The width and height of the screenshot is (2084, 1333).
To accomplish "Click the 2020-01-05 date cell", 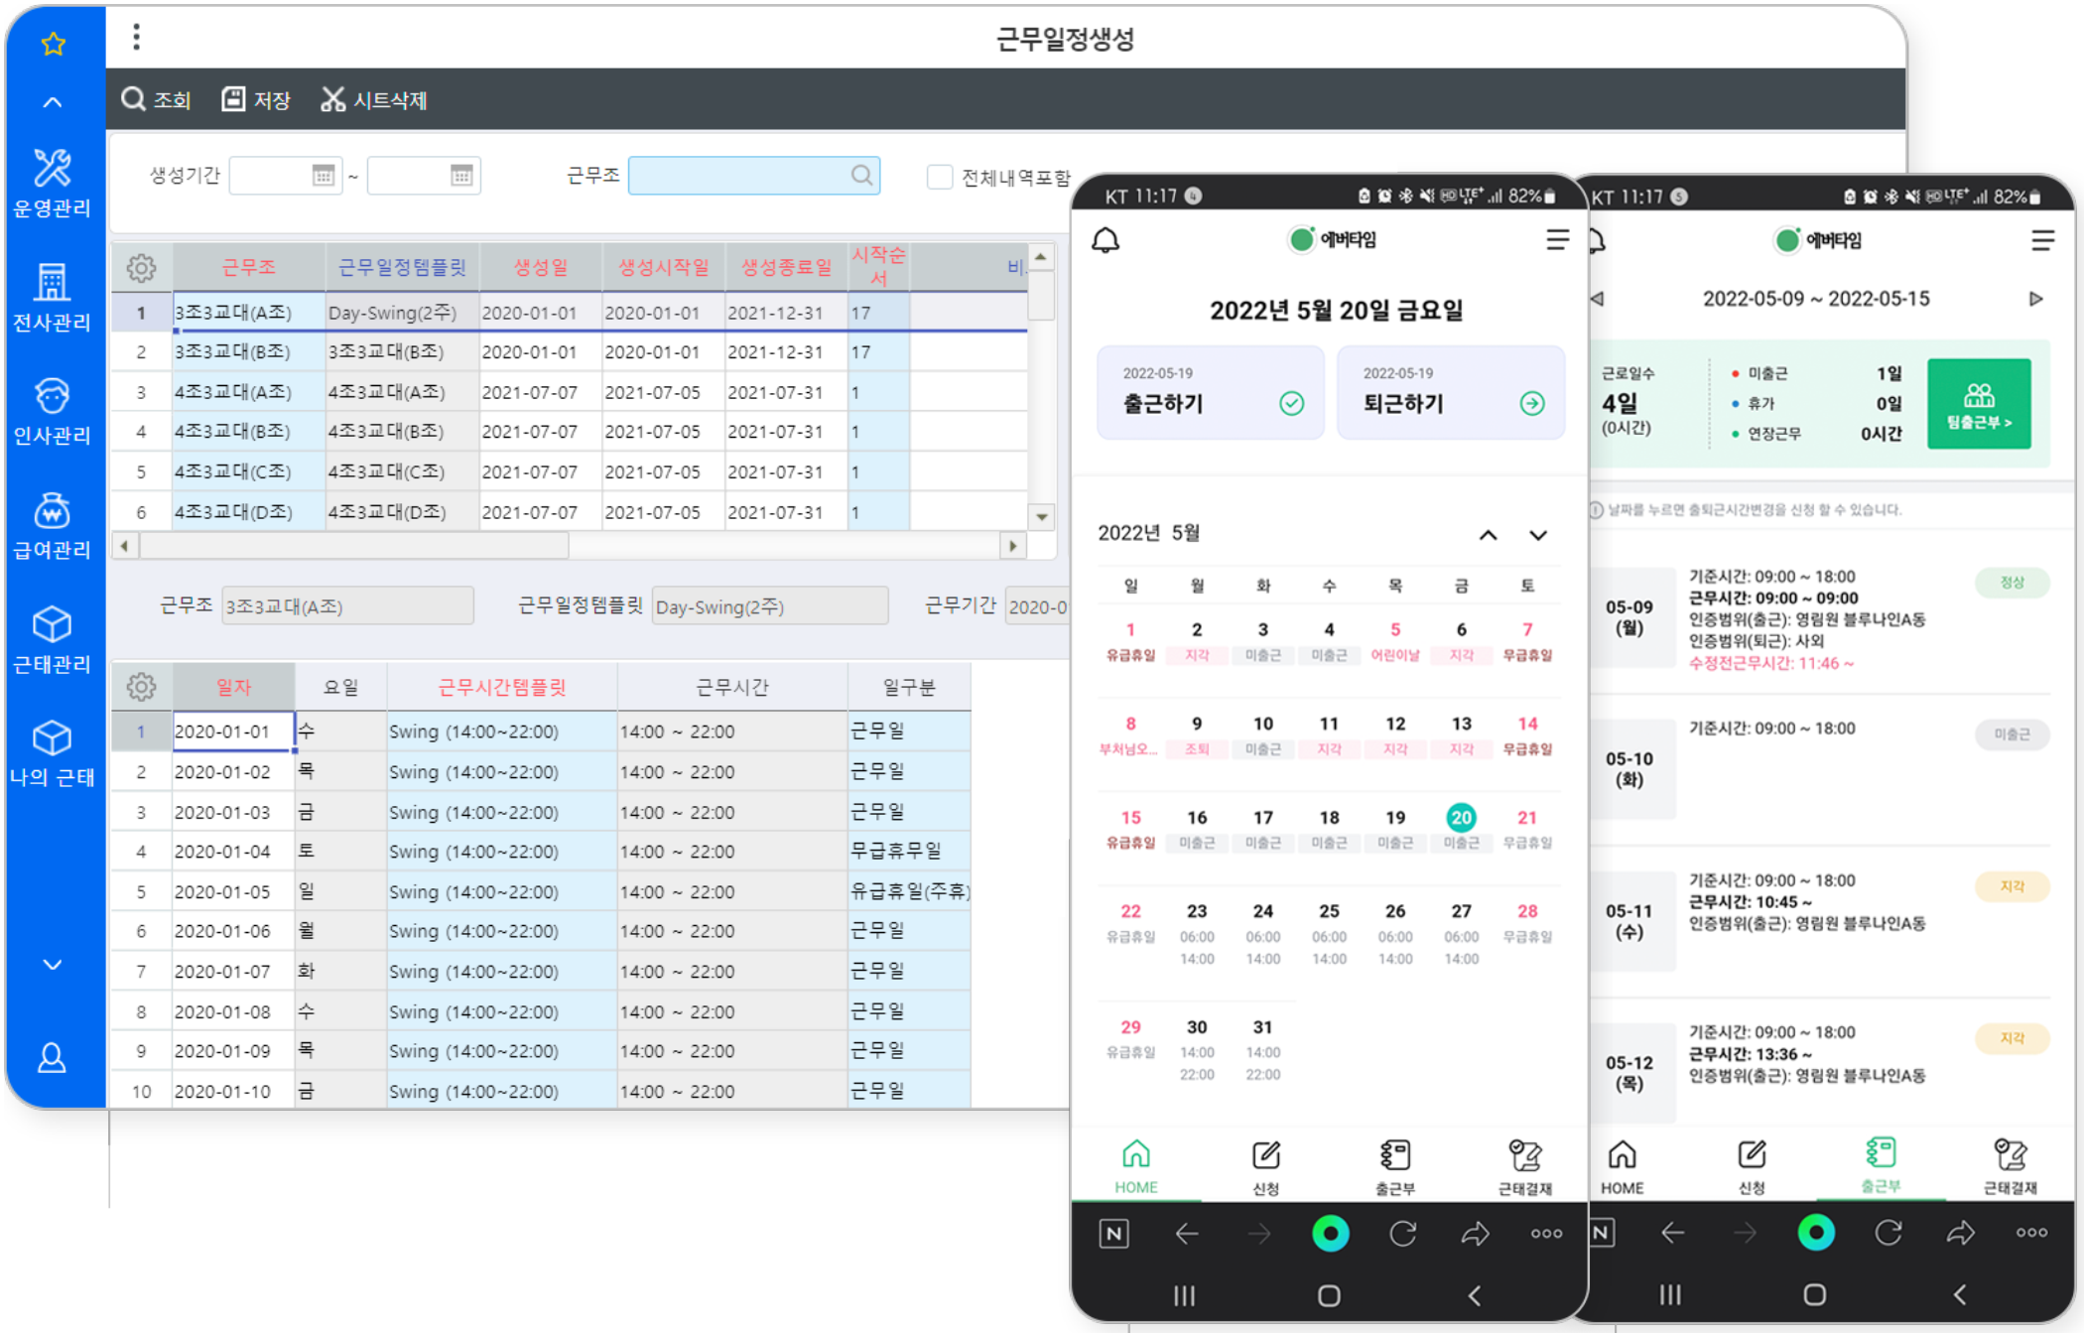I will pyautogui.click(x=233, y=891).
